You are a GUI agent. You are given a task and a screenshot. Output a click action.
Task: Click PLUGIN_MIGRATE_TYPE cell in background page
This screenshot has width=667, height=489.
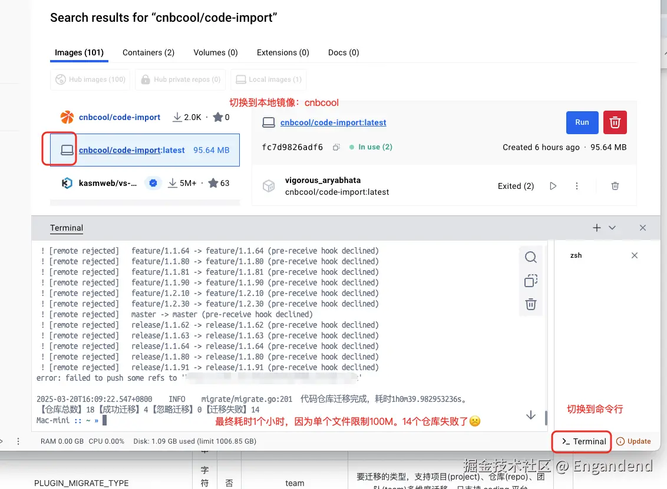81,483
